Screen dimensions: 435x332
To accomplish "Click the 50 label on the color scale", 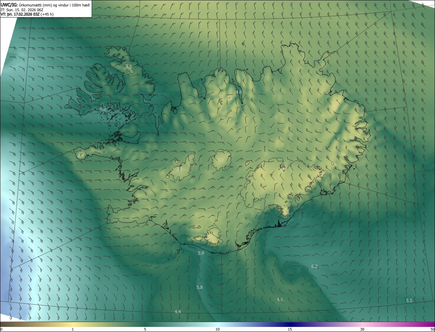I will tap(432, 330).
